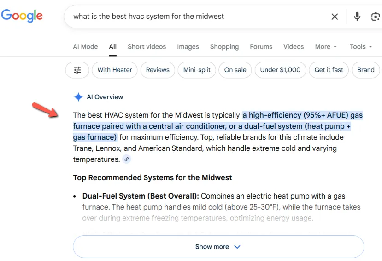Open the search filters settings icon
Viewport: 382px width, 261px height.
point(77,70)
